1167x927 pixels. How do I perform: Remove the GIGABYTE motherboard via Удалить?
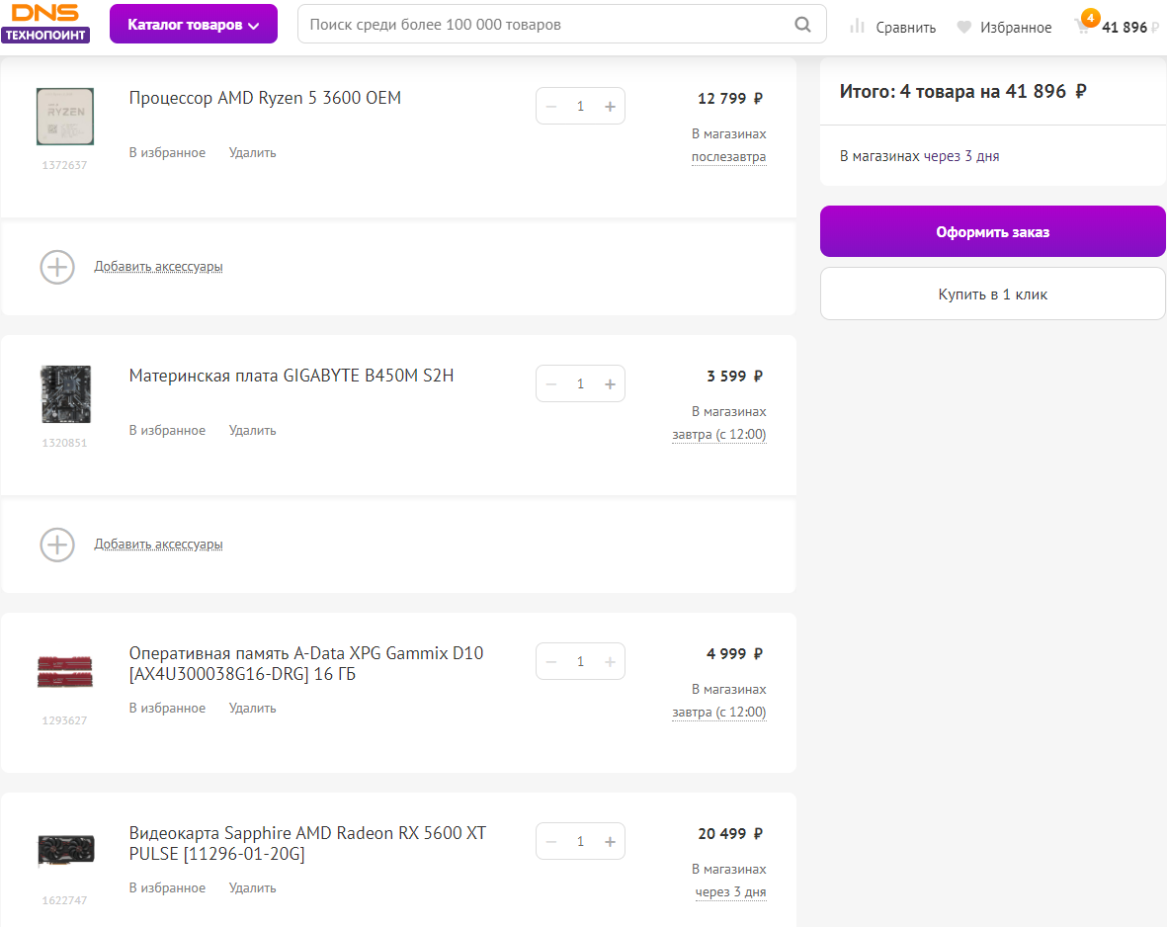pos(252,431)
